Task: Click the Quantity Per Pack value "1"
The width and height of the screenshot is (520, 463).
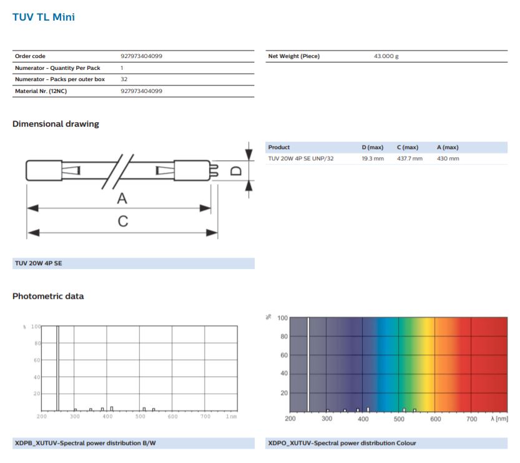Action: click(122, 68)
